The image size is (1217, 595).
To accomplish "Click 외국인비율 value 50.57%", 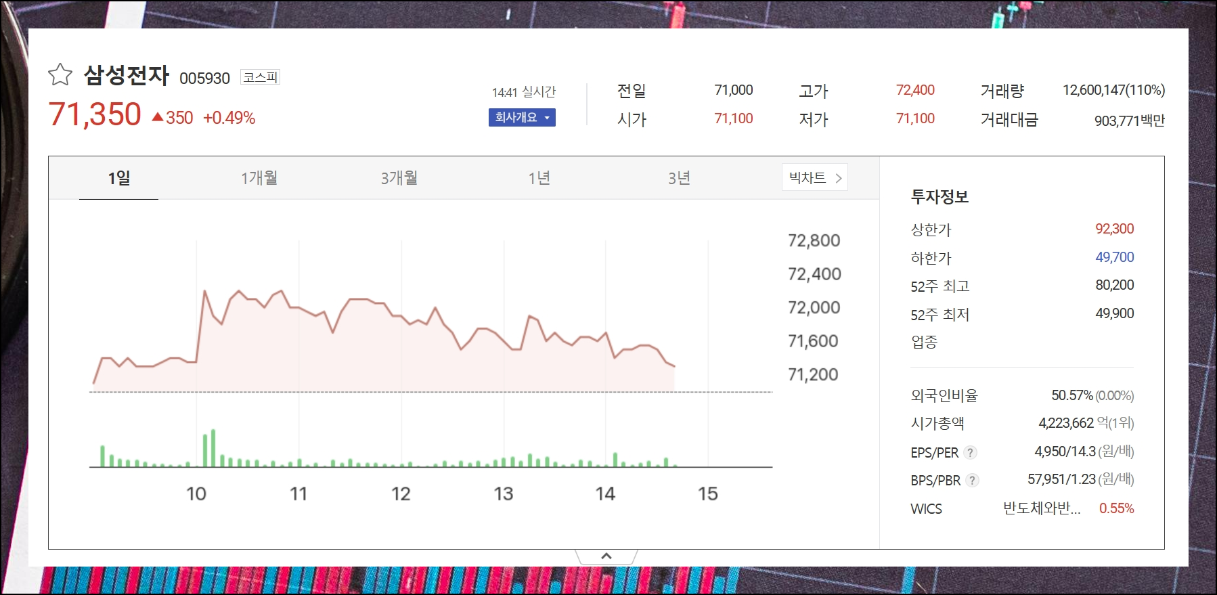I will coord(1072,395).
